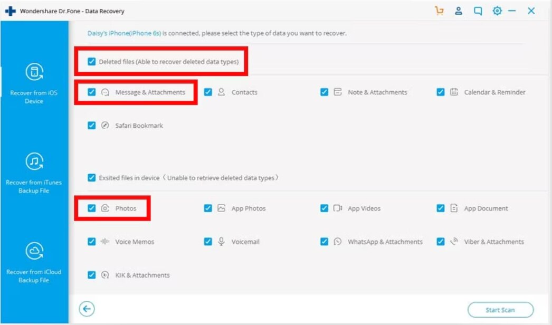Click the Daisy's iPhone(iPhone 6s) link
This screenshot has height=325, width=552.
pyautogui.click(x=124, y=33)
